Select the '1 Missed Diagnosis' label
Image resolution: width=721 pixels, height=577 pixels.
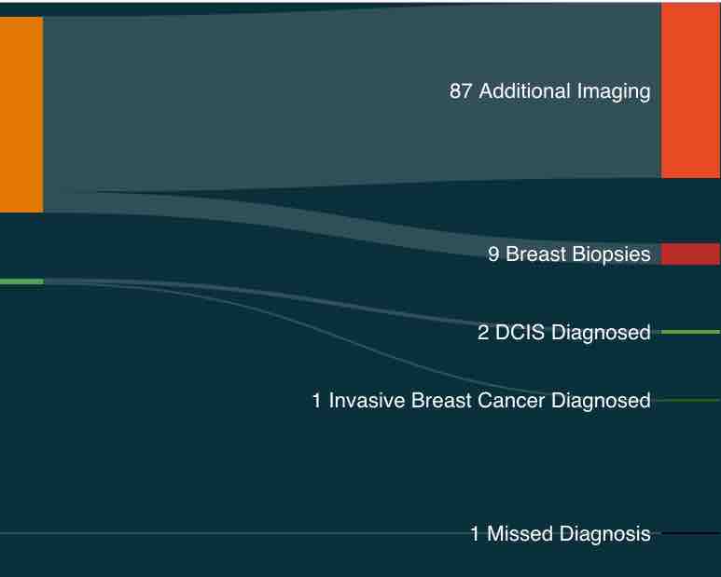561,533
